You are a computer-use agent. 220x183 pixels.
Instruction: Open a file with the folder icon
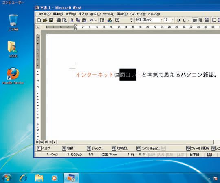click(x=45, y=20)
